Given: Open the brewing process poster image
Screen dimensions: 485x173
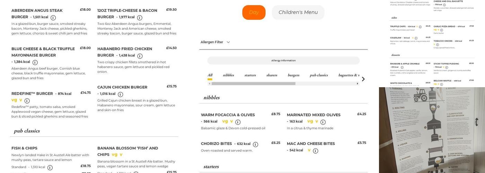Looking at the screenshot, I should 432,130.
